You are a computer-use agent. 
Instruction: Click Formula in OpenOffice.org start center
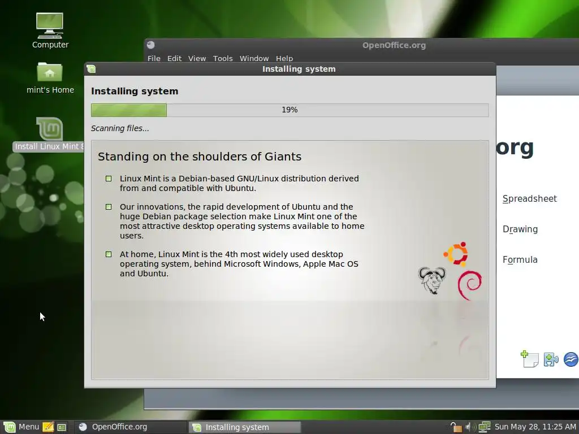pos(520,260)
